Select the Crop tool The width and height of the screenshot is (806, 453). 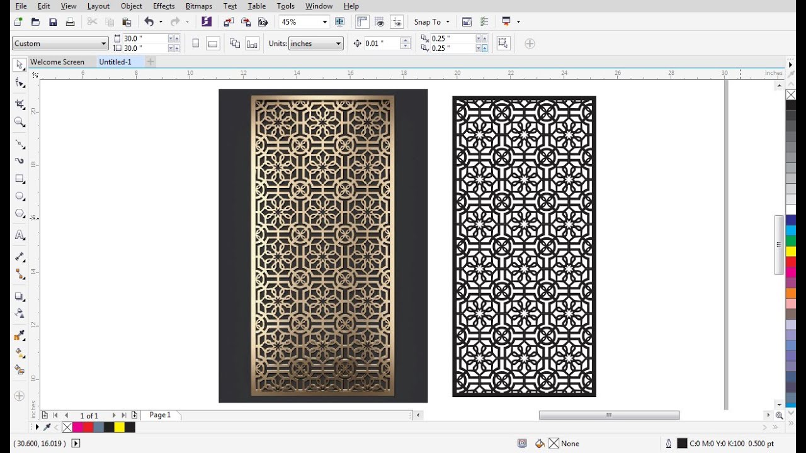[x=20, y=104]
